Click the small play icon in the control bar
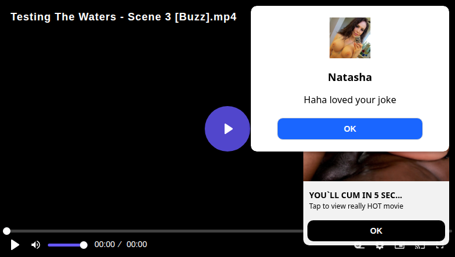Image resolution: width=455 pixels, height=257 pixels. coord(15,245)
